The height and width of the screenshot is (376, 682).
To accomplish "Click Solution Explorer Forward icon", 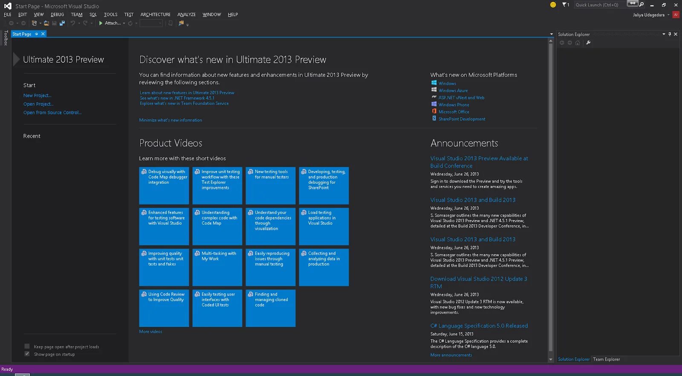I will click(x=569, y=43).
